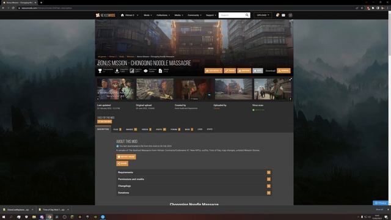Open the messages envelope icon
391x220 pixels.
click(x=283, y=15)
